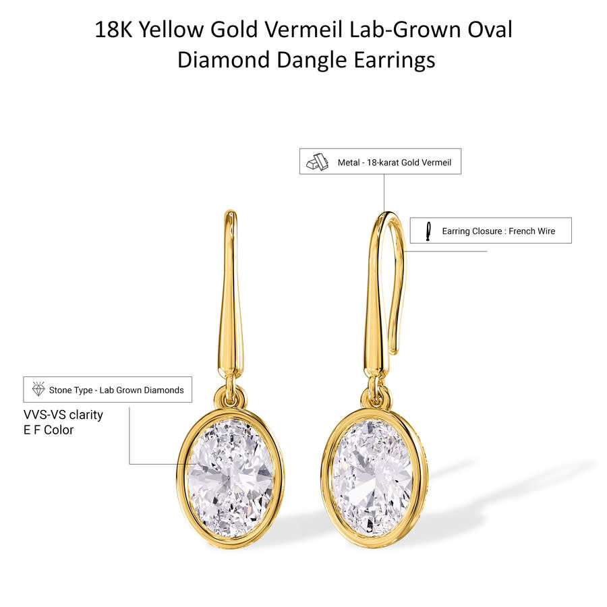Select the Stone Type Lab Grown Diamonds label
Image resolution: width=607 pixels, height=607 pixels.
tap(116, 391)
